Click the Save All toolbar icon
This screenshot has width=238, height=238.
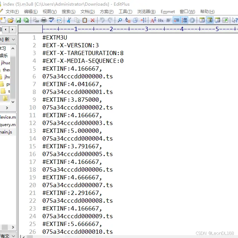[26, 20]
